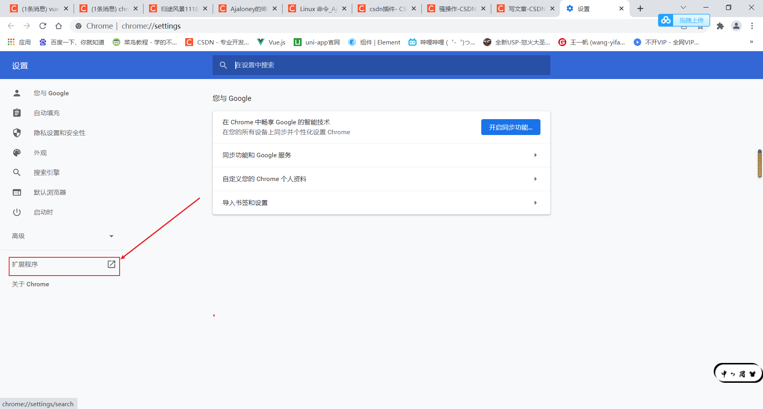Switch to the 归途风景 tab

(x=178, y=9)
